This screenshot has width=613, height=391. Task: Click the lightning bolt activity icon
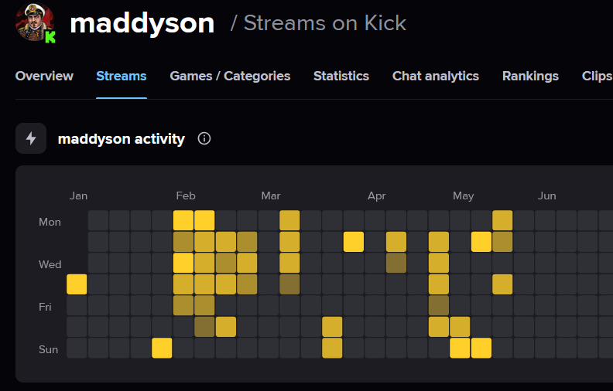31,138
